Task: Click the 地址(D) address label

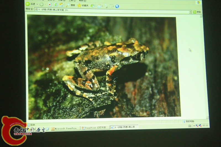Action: (29, 9)
